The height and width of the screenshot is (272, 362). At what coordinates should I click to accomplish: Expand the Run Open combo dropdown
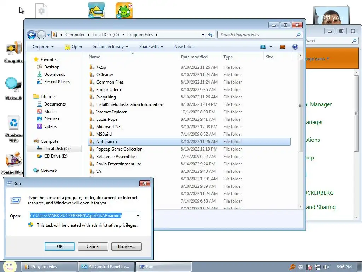[138, 216]
